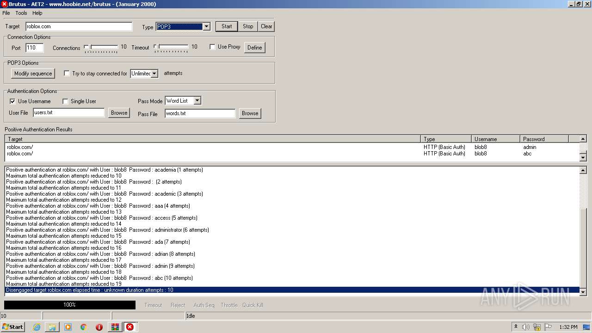Select log line 'attempts reduced to 19'
This screenshot has height=333, width=592.
[292, 284]
